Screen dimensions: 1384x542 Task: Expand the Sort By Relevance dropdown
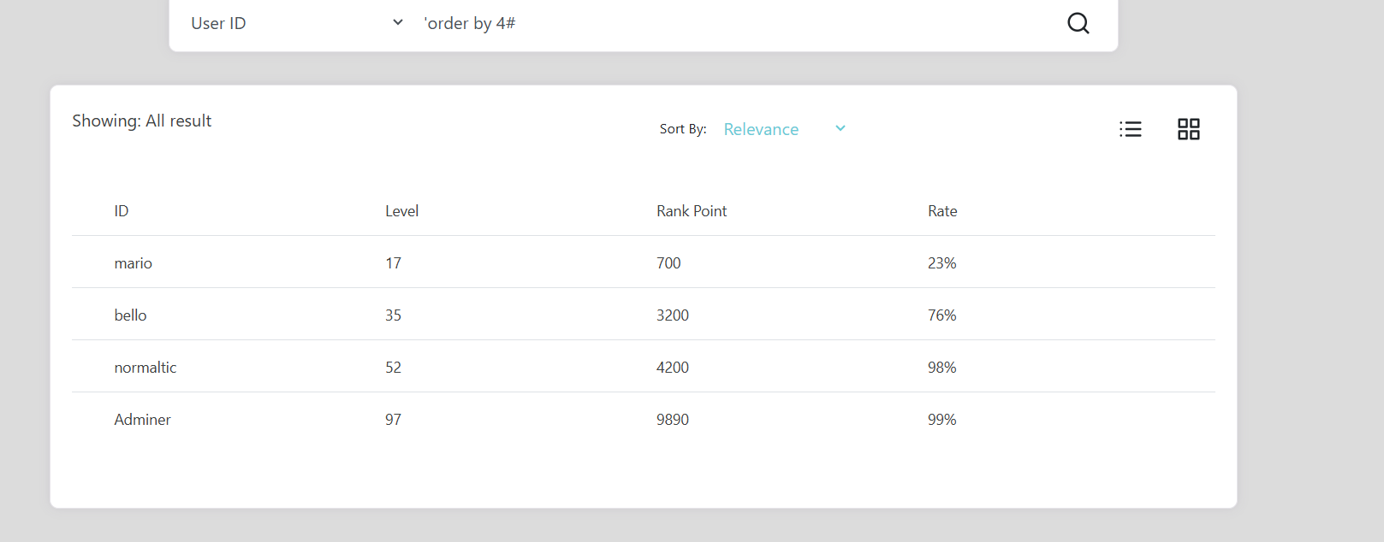(x=784, y=129)
